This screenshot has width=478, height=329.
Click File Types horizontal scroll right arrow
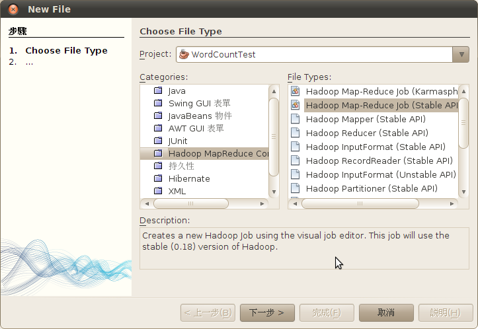point(452,203)
